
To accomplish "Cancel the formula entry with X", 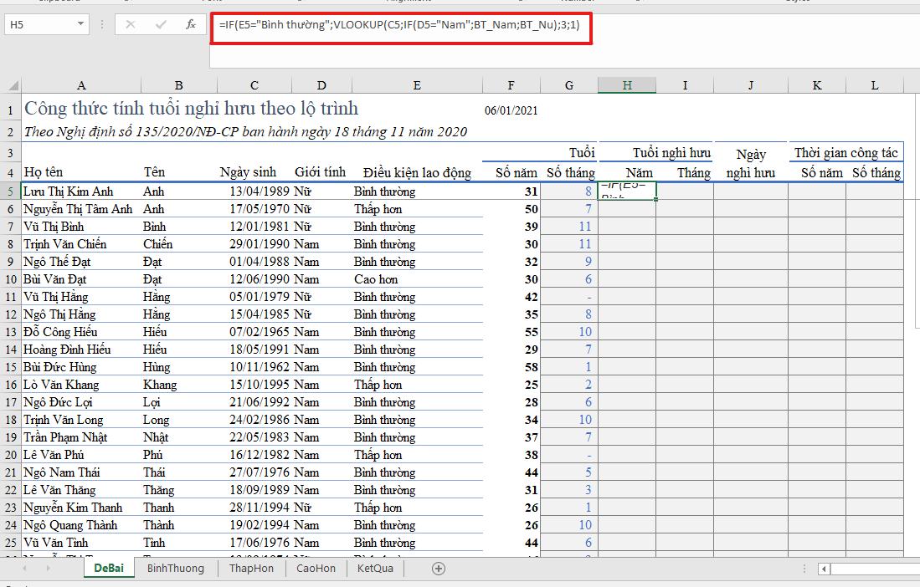I will tap(131, 24).
